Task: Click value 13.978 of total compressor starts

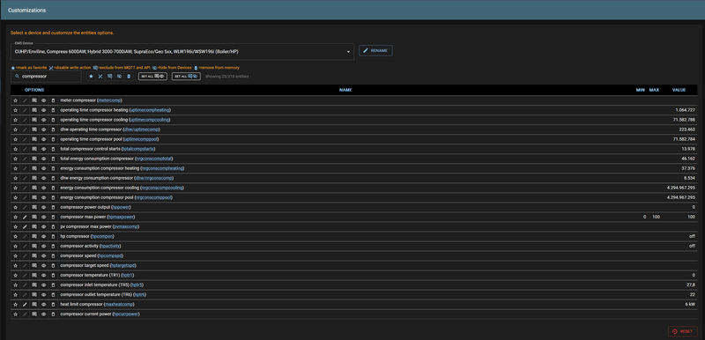Action: [x=688, y=149]
